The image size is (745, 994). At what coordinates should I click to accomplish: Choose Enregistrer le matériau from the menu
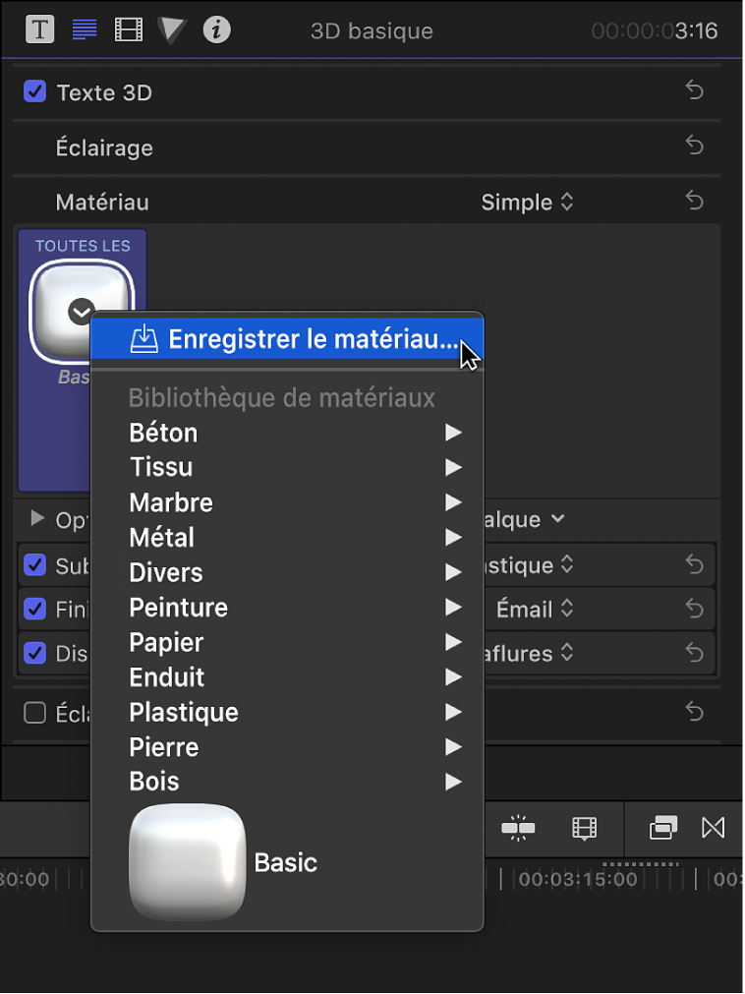click(286, 339)
